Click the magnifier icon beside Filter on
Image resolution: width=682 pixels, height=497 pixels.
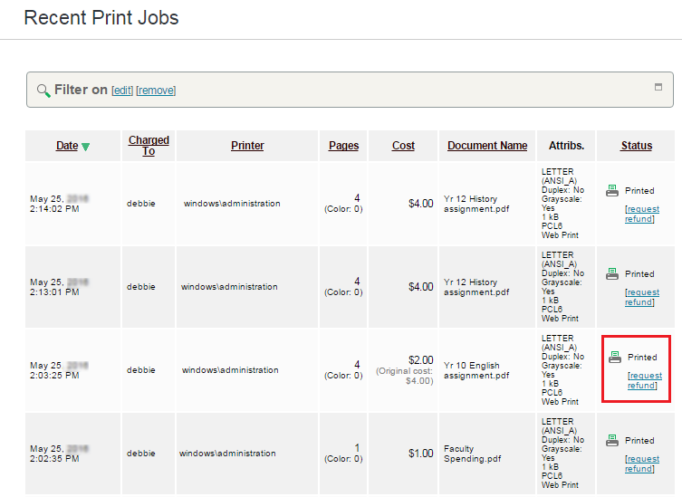[x=43, y=91]
